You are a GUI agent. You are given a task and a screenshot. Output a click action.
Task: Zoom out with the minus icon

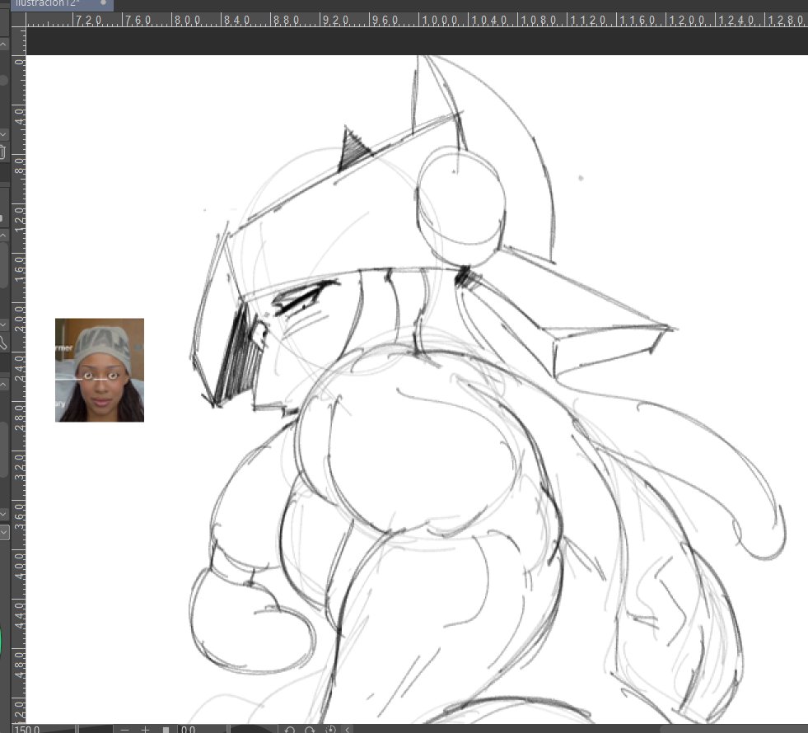(124, 730)
